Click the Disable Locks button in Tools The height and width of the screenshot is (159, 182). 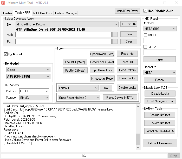point(127,88)
